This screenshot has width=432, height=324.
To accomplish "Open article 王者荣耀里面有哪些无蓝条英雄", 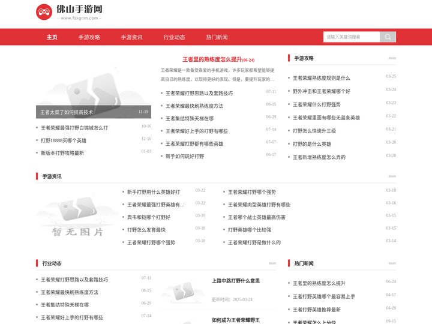I will click(326, 118).
